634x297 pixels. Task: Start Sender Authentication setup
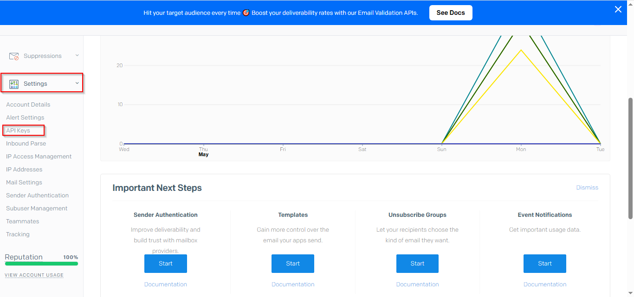(166, 264)
